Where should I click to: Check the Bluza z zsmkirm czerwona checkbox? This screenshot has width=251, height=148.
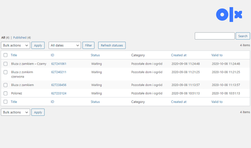[x=6, y=72]
